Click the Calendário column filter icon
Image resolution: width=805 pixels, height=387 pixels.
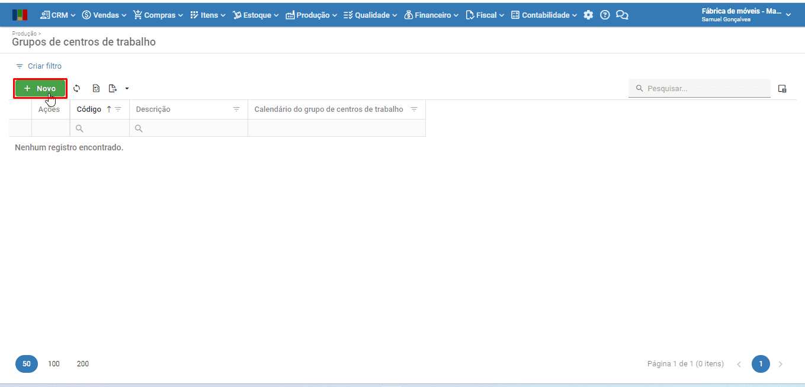click(x=414, y=109)
